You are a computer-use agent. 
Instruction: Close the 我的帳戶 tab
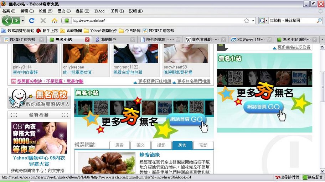[133, 39]
